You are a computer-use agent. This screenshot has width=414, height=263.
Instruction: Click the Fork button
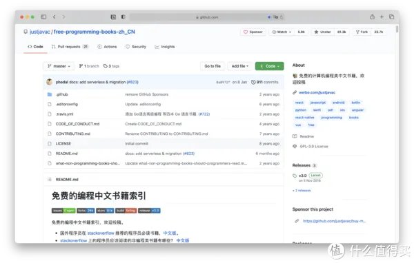pyautogui.click(x=362, y=32)
